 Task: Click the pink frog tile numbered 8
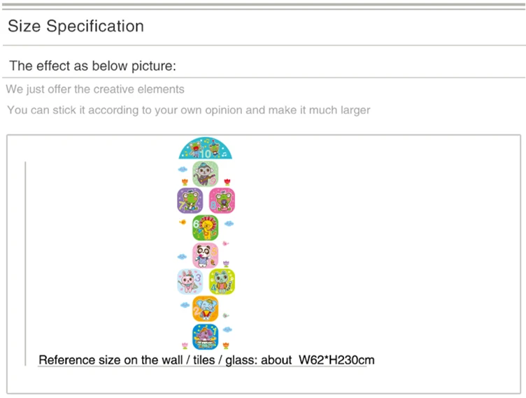pyautogui.click(x=222, y=200)
